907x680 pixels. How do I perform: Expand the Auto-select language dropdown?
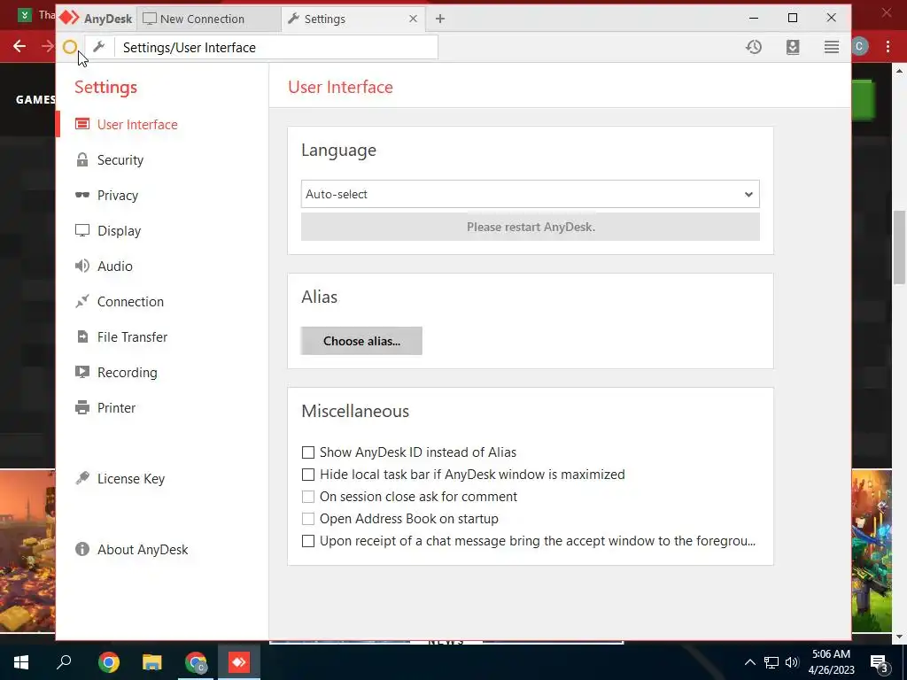pyautogui.click(x=530, y=194)
